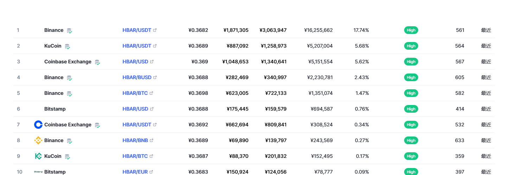The height and width of the screenshot is (175, 510).
Task: Click the Bitstamp logo in row 10
Action: pos(38,172)
